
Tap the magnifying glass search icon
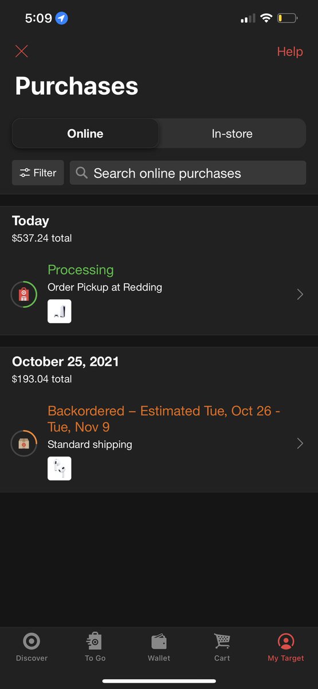tap(82, 173)
